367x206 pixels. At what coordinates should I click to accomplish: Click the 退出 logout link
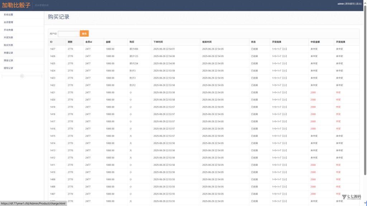point(358,4)
